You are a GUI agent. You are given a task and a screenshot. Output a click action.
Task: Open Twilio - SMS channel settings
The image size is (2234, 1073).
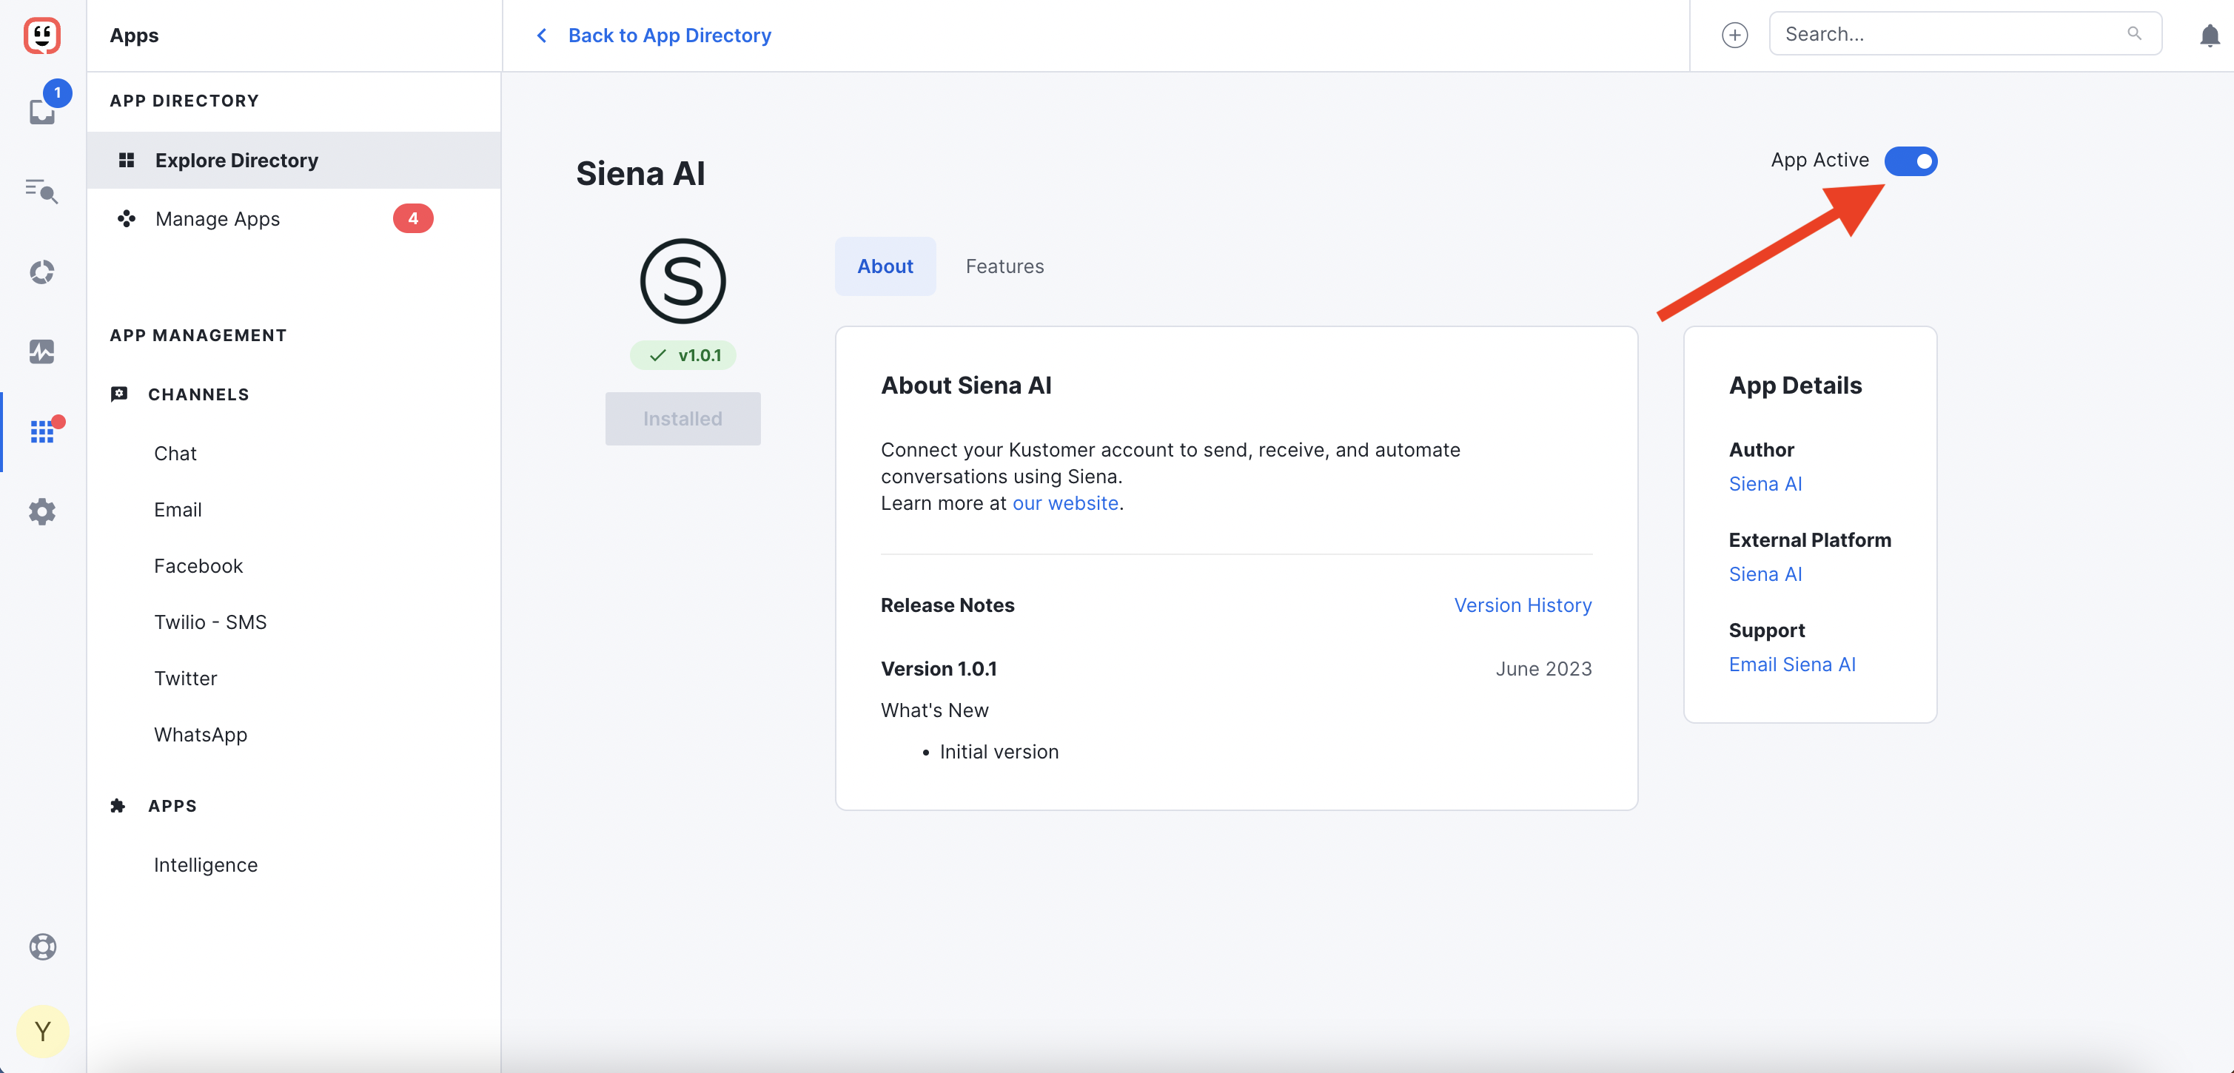tap(211, 622)
